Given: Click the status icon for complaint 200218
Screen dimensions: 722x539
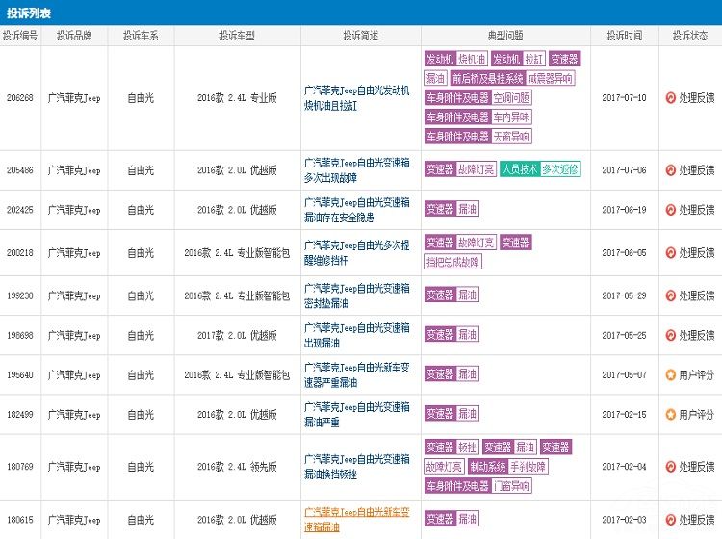Looking at the screenshot, I should [x=670, y=252].
